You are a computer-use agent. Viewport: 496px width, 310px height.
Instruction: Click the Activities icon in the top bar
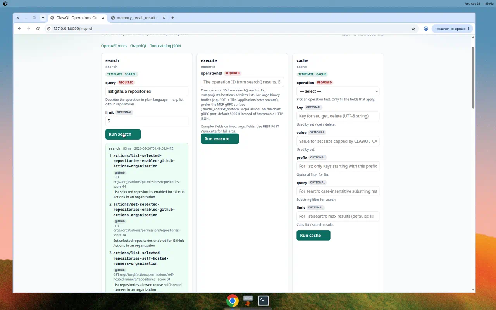point(5,3)
